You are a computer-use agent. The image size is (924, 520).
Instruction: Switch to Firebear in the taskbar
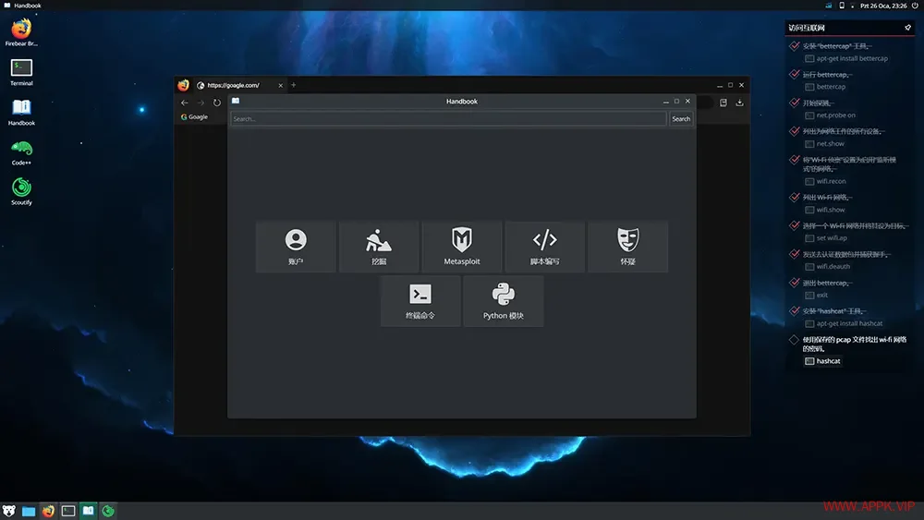(x=48, y=511)
